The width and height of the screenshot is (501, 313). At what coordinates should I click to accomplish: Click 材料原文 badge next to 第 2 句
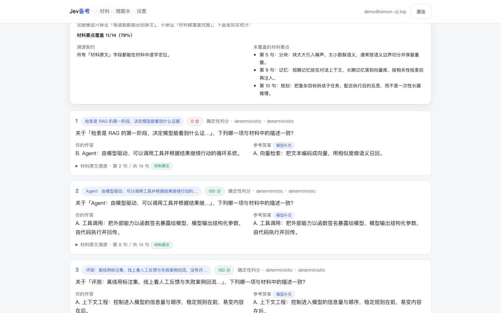162,166
